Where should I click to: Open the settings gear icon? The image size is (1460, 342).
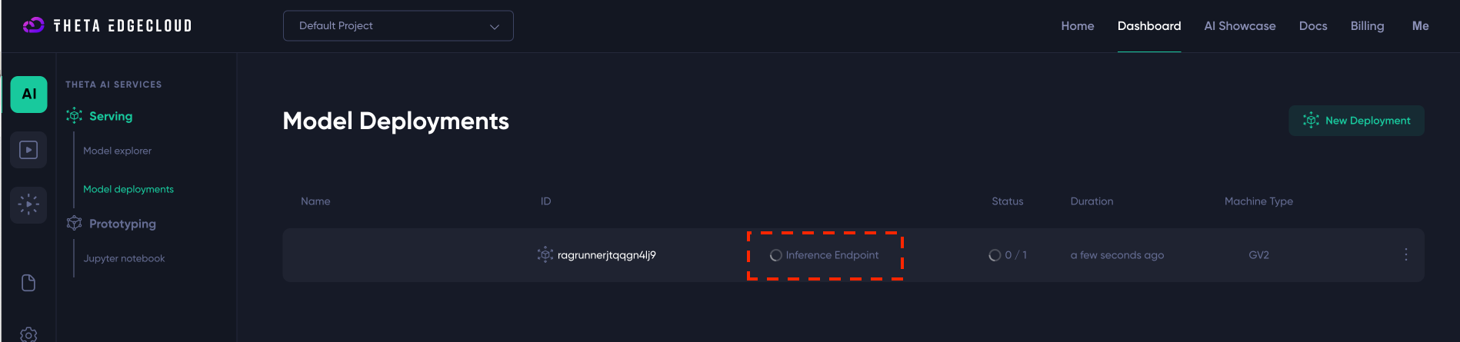28,334
